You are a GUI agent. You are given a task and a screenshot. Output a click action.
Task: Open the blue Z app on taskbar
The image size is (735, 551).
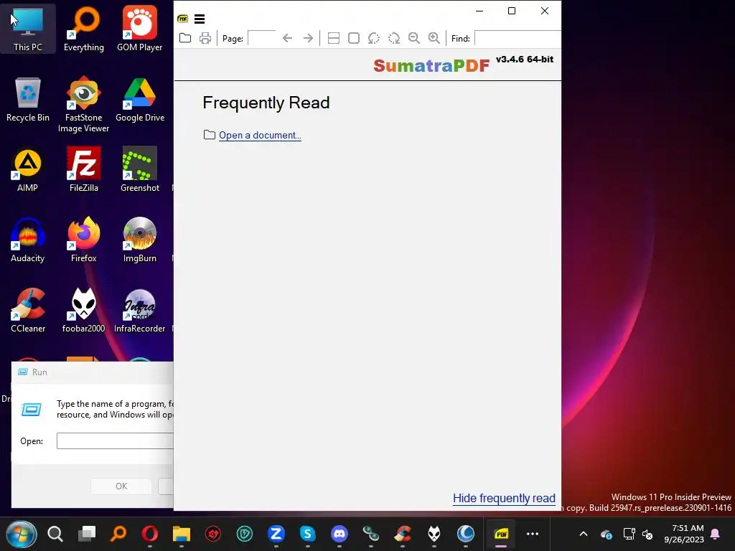[276, 534]
